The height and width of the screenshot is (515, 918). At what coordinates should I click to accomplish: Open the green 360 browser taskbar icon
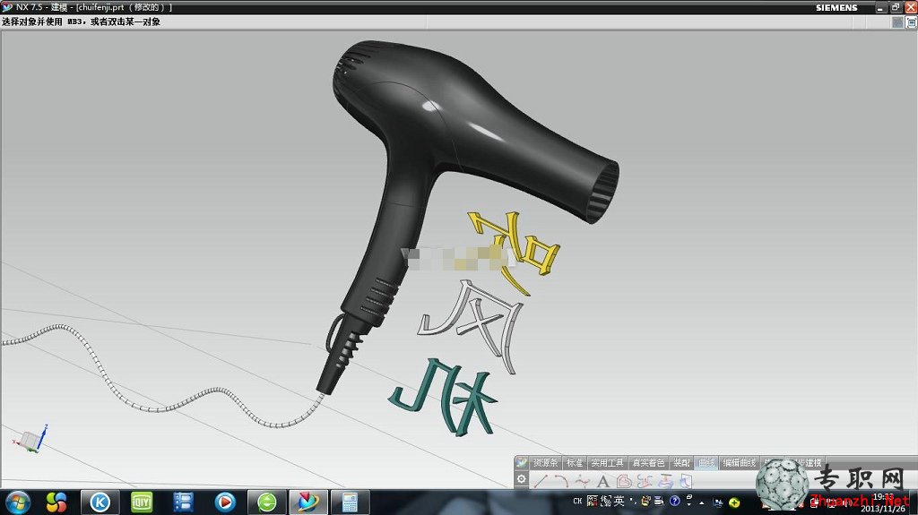click(x=267, y=502)
